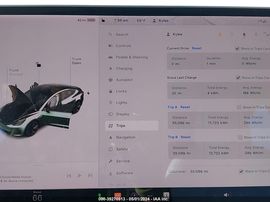Open the phone app in bottom bar
Image resolution: width=270 pixels, height=202 pixels.
pyautogui.click(x=100, y=195)
